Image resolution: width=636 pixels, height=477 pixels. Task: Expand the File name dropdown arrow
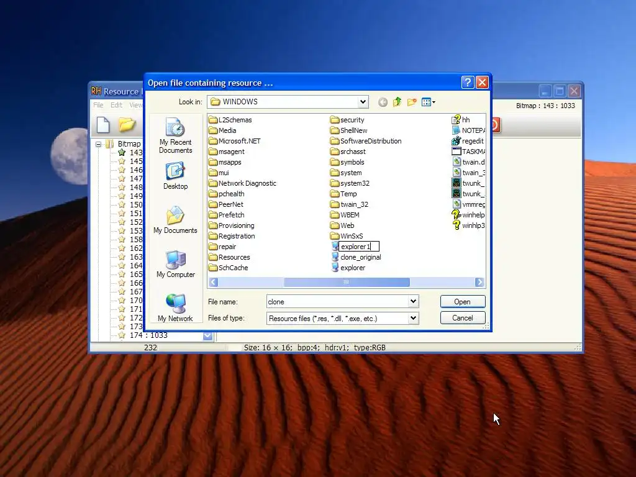(413, 301)
